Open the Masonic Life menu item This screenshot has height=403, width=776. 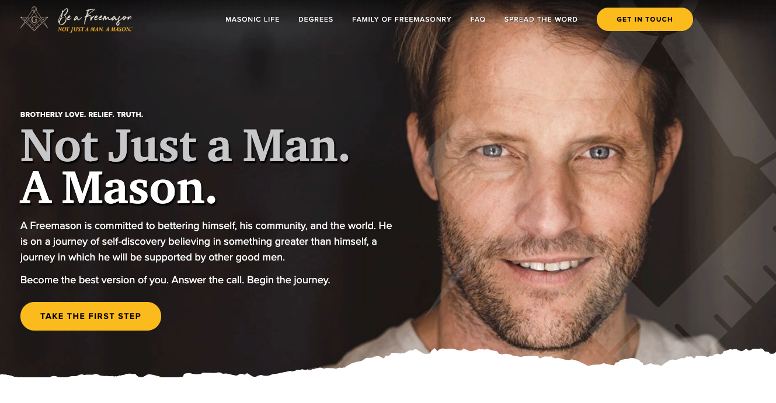[252, 19]
